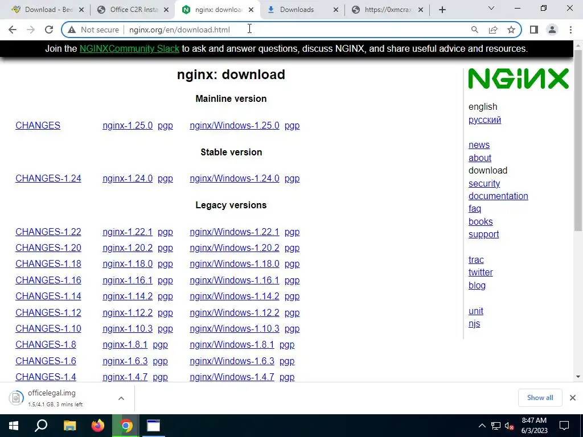Viewport: 583px width, 437px height.
Task: Download nginx-1.25.0 source
Action: click(128, 126)
